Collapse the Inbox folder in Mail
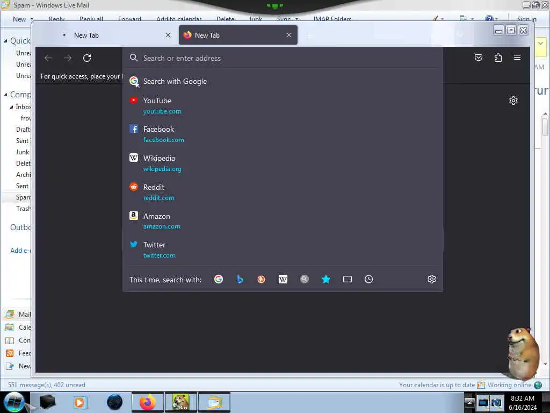 (x=12, y=107)
